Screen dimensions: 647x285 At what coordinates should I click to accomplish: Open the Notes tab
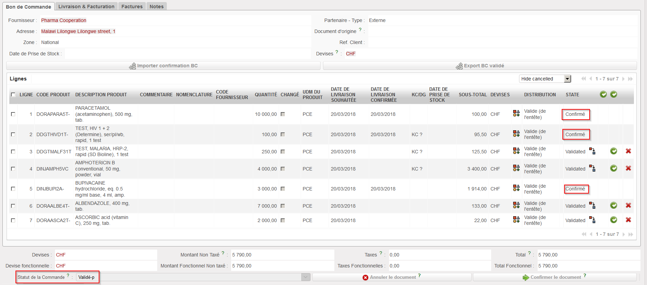(x=157, y=7)
